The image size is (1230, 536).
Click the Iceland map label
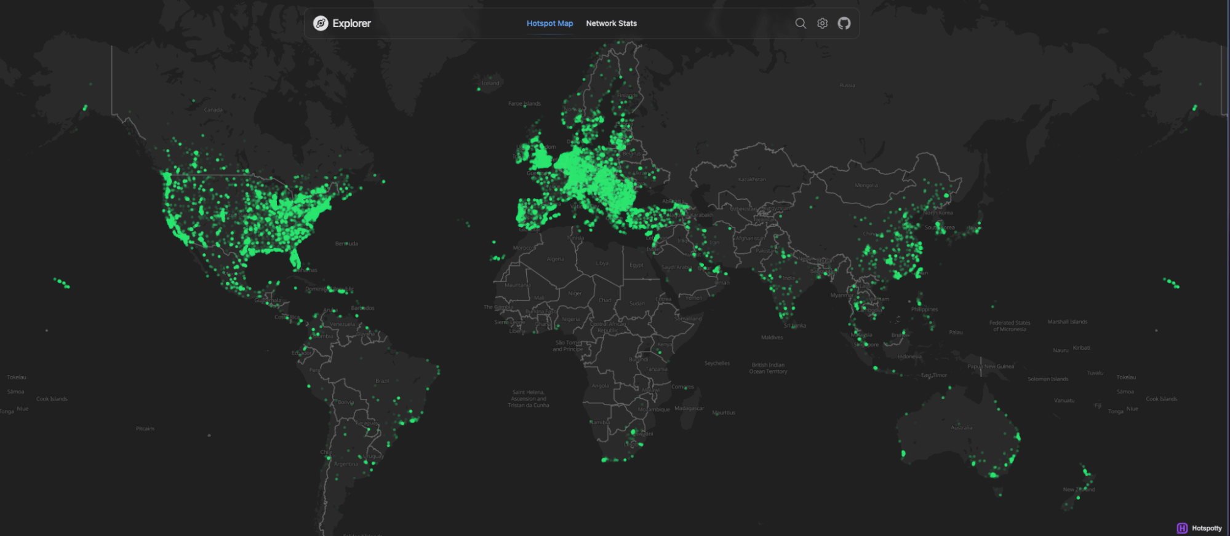tap(490, 83)
